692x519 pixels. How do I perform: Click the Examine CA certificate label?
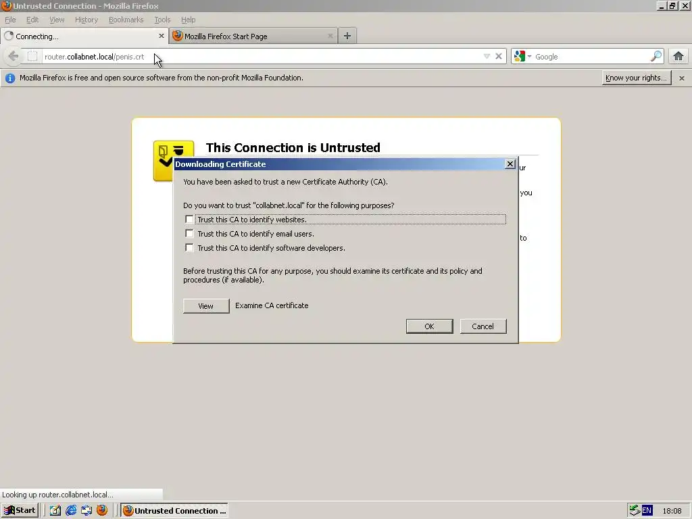[x=272, y=305]
